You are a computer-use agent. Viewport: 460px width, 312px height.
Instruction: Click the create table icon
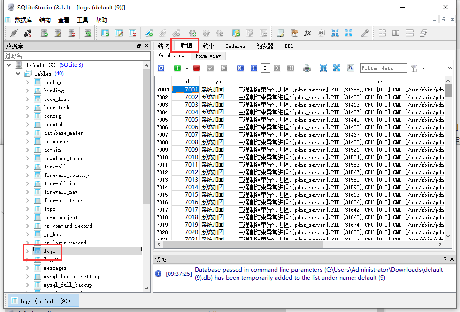click(x=105, y=33)
